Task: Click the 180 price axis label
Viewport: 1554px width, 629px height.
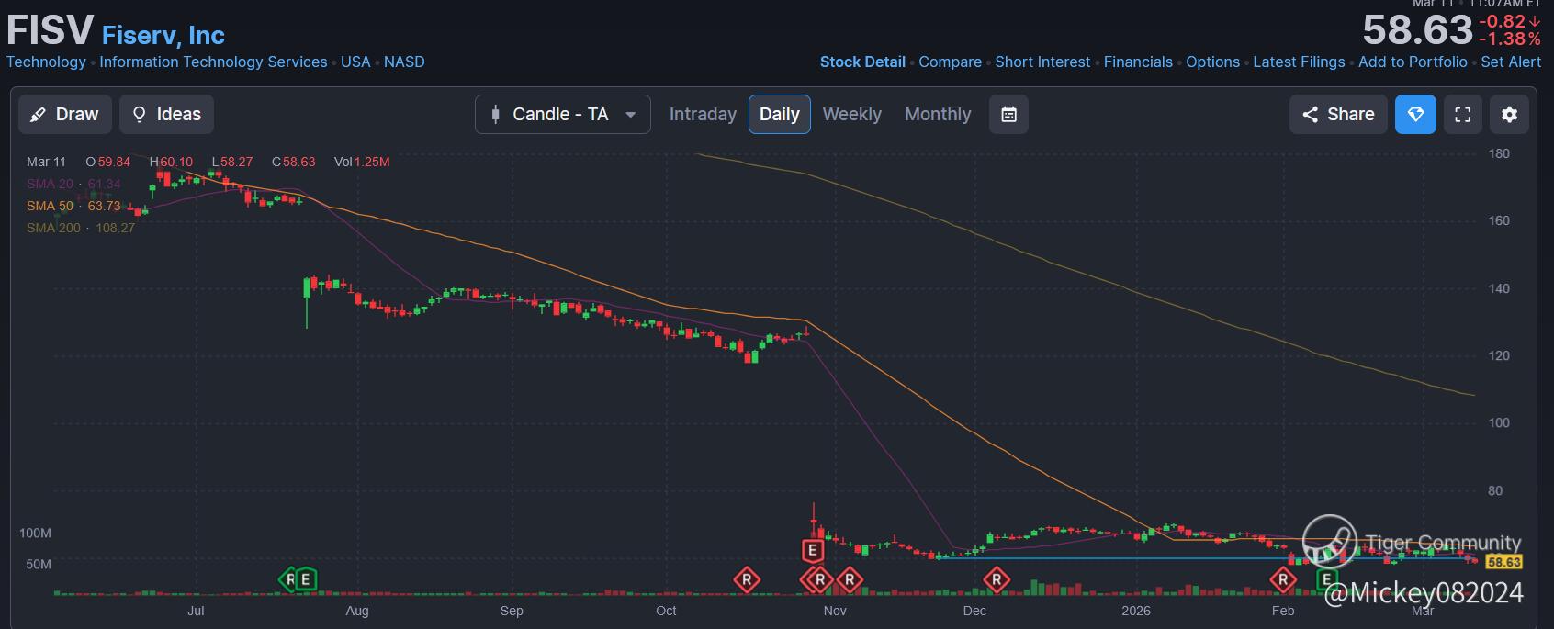Action: [1499, 153]
